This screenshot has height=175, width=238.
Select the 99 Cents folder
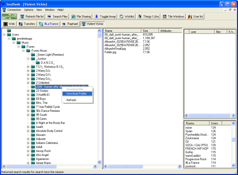coord(41,119)
